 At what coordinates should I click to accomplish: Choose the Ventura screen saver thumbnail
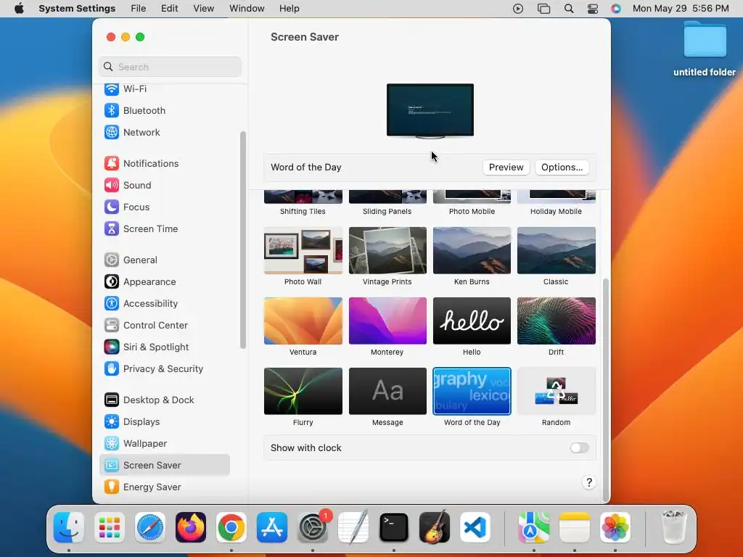pos(303,321)
